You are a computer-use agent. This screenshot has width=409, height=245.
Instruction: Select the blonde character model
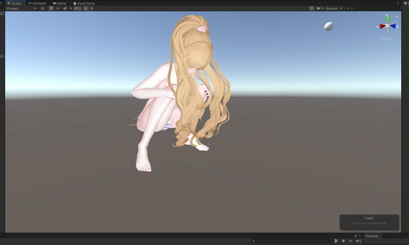pyautogui.click(x=183, y=94)
